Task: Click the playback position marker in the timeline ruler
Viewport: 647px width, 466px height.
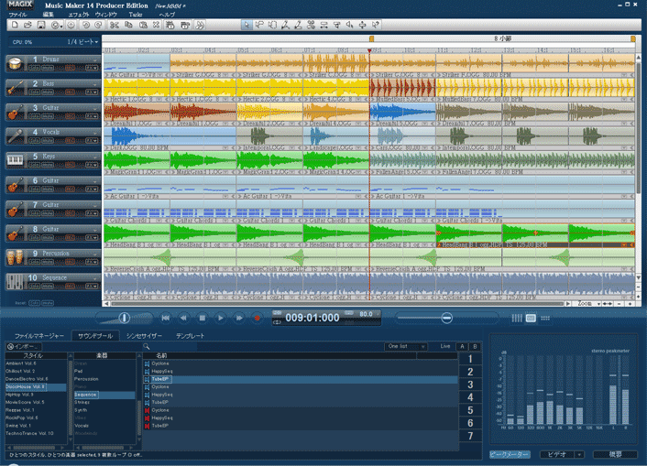Action: coord(369,50)
